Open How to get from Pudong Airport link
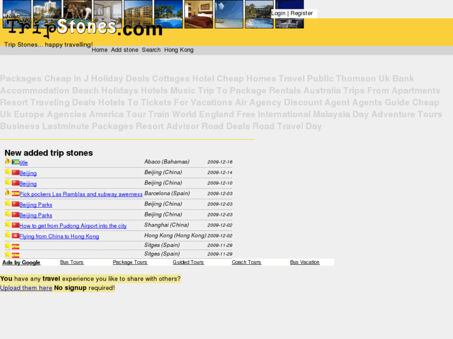 pos(73,226)
